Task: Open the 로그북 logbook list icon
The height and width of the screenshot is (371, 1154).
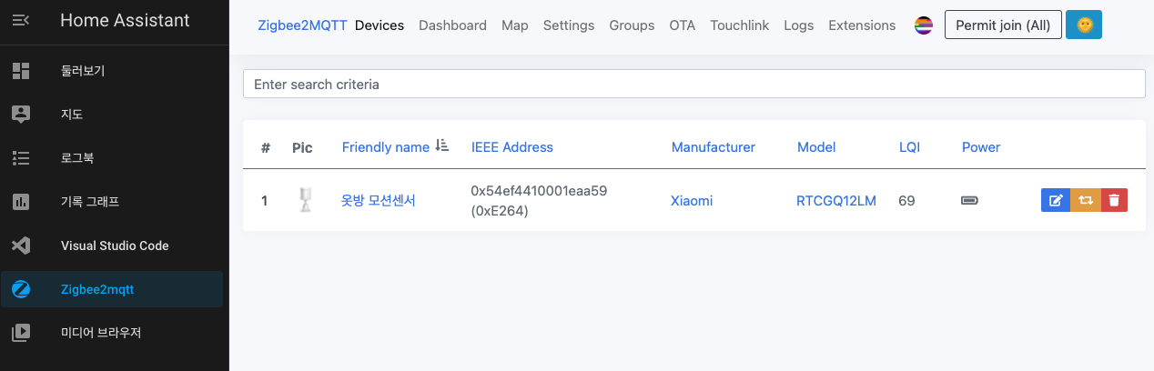Action: [21, 157]
